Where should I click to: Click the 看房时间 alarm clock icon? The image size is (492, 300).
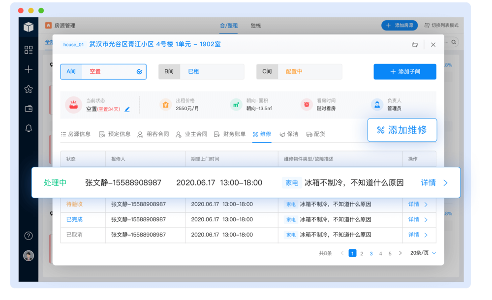pos(307,104)
